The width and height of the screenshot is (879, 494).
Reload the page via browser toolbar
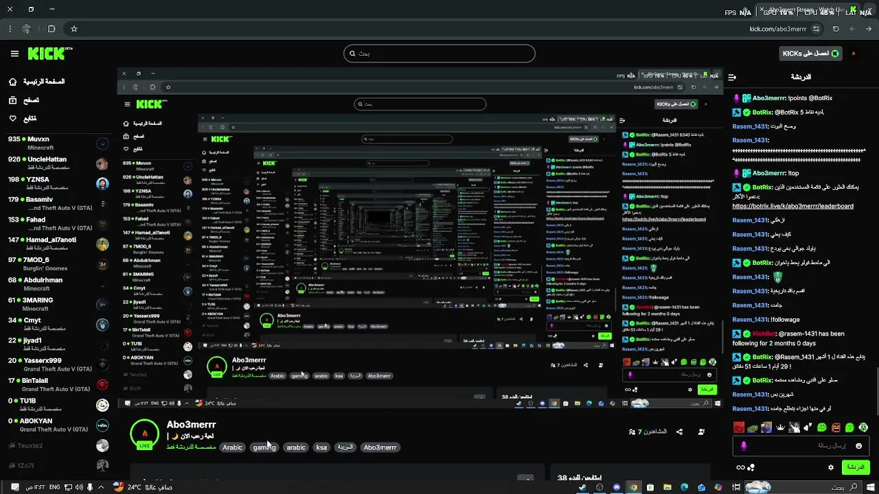click(x=836, y=29)
